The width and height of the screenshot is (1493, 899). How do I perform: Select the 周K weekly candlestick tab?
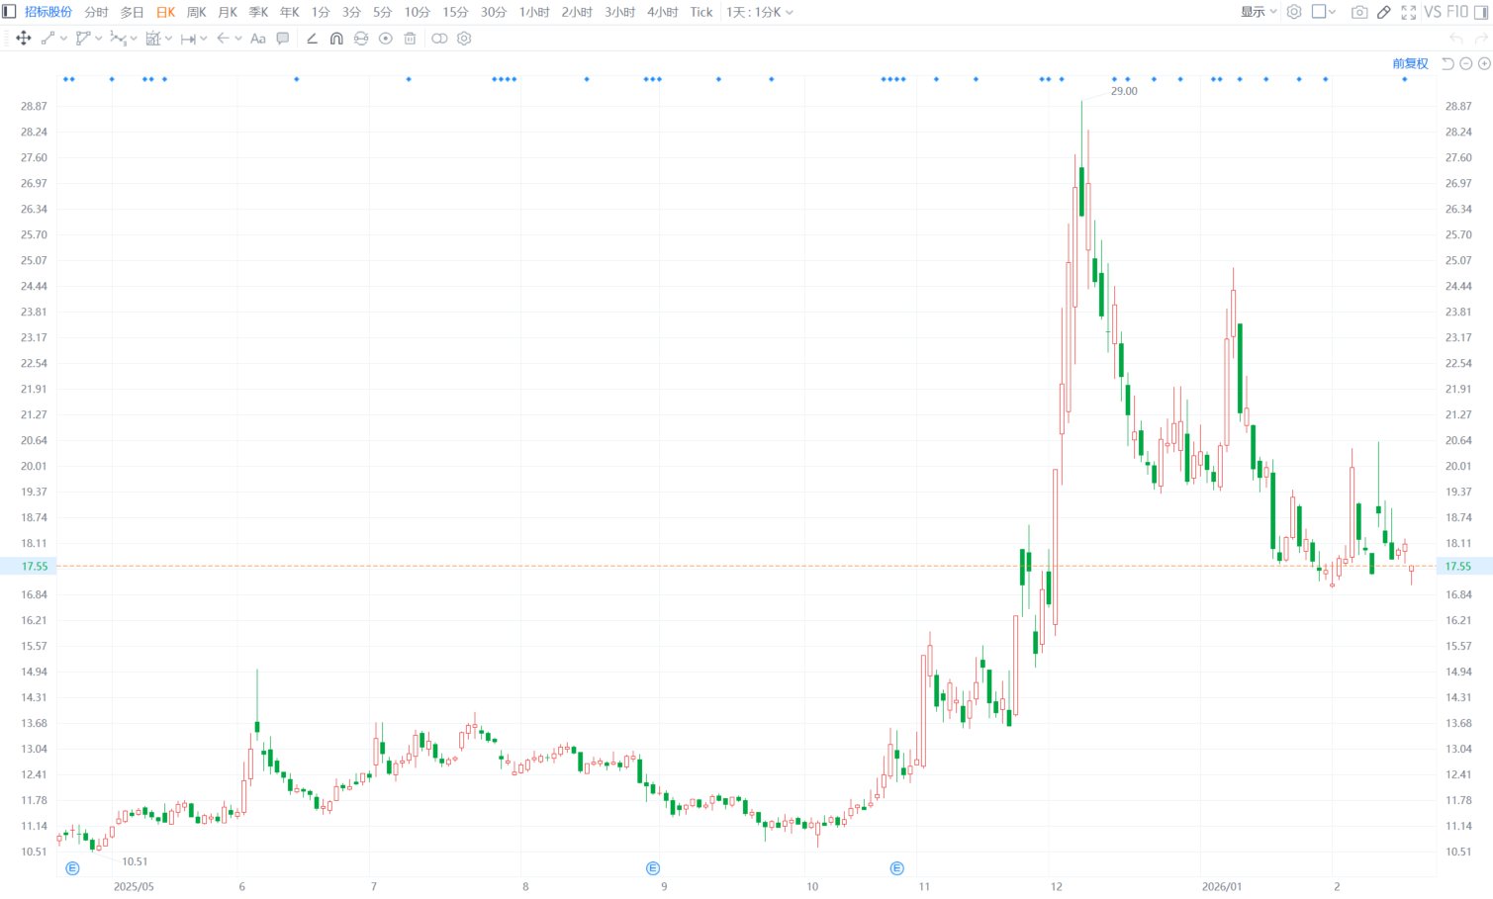(x=197, y=12)
